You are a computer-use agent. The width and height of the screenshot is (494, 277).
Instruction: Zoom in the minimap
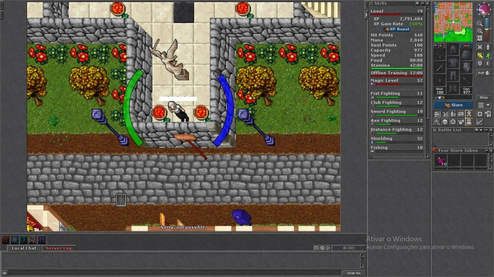click(480, 31)
